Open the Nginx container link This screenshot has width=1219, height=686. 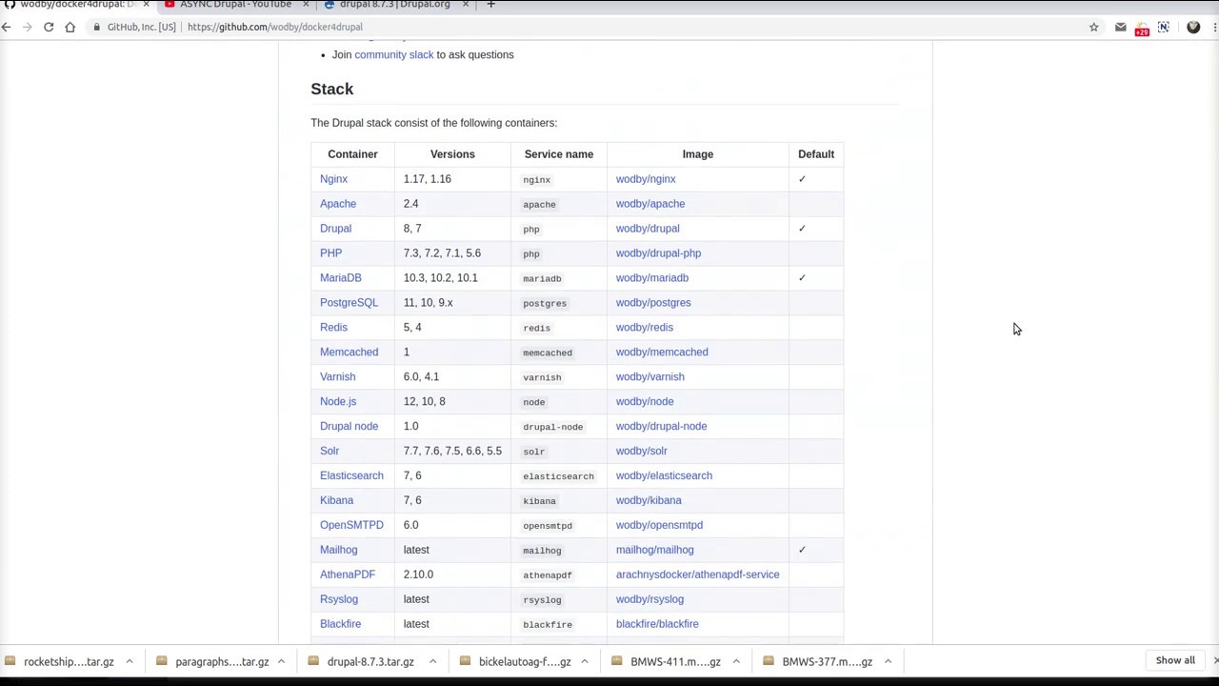(333, 179)
